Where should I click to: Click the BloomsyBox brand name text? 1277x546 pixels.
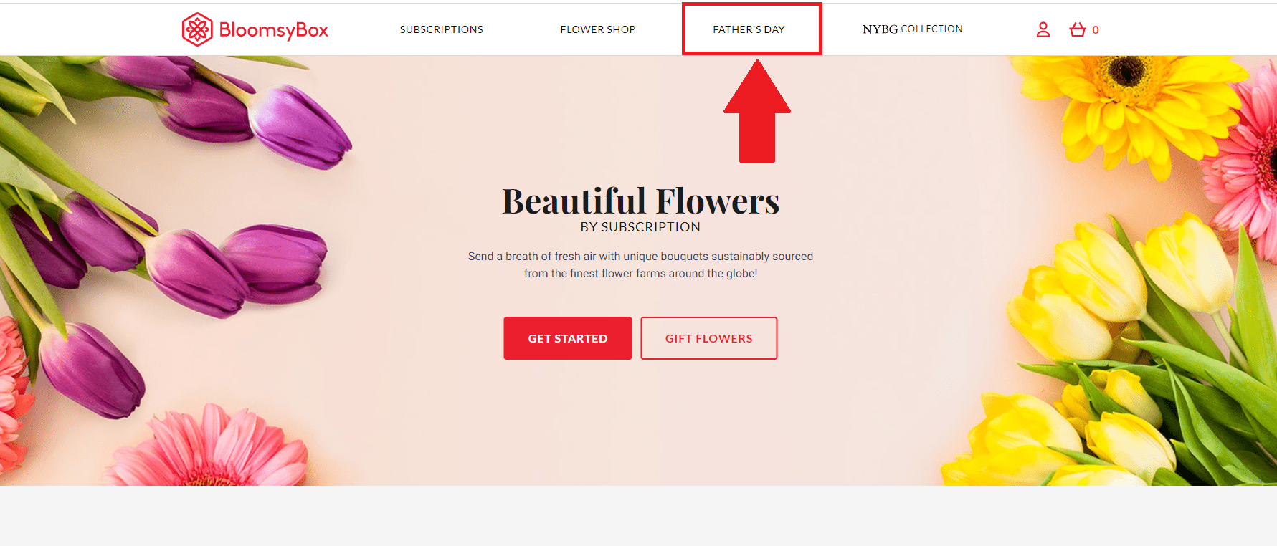click(x=273, y=30)
